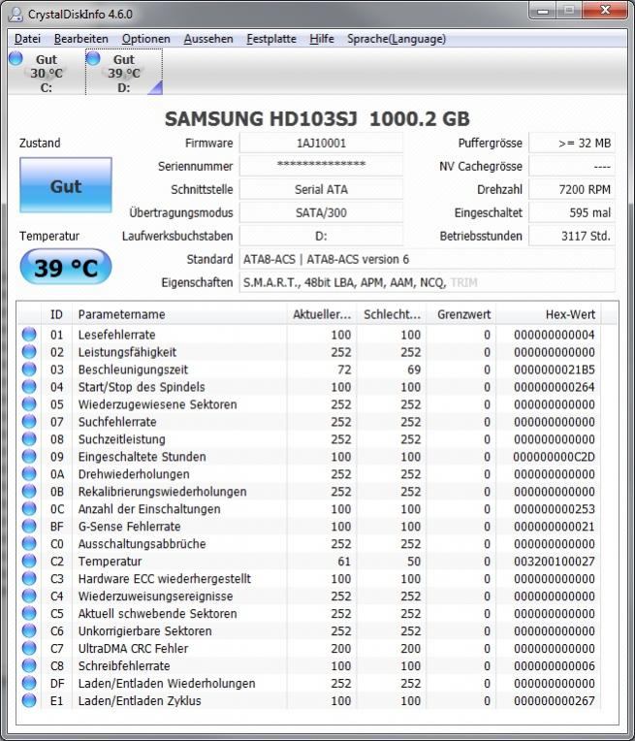Click status orb in Beschleunigungszeit row
Screen dimensions: 635x741
coord(29,370)
